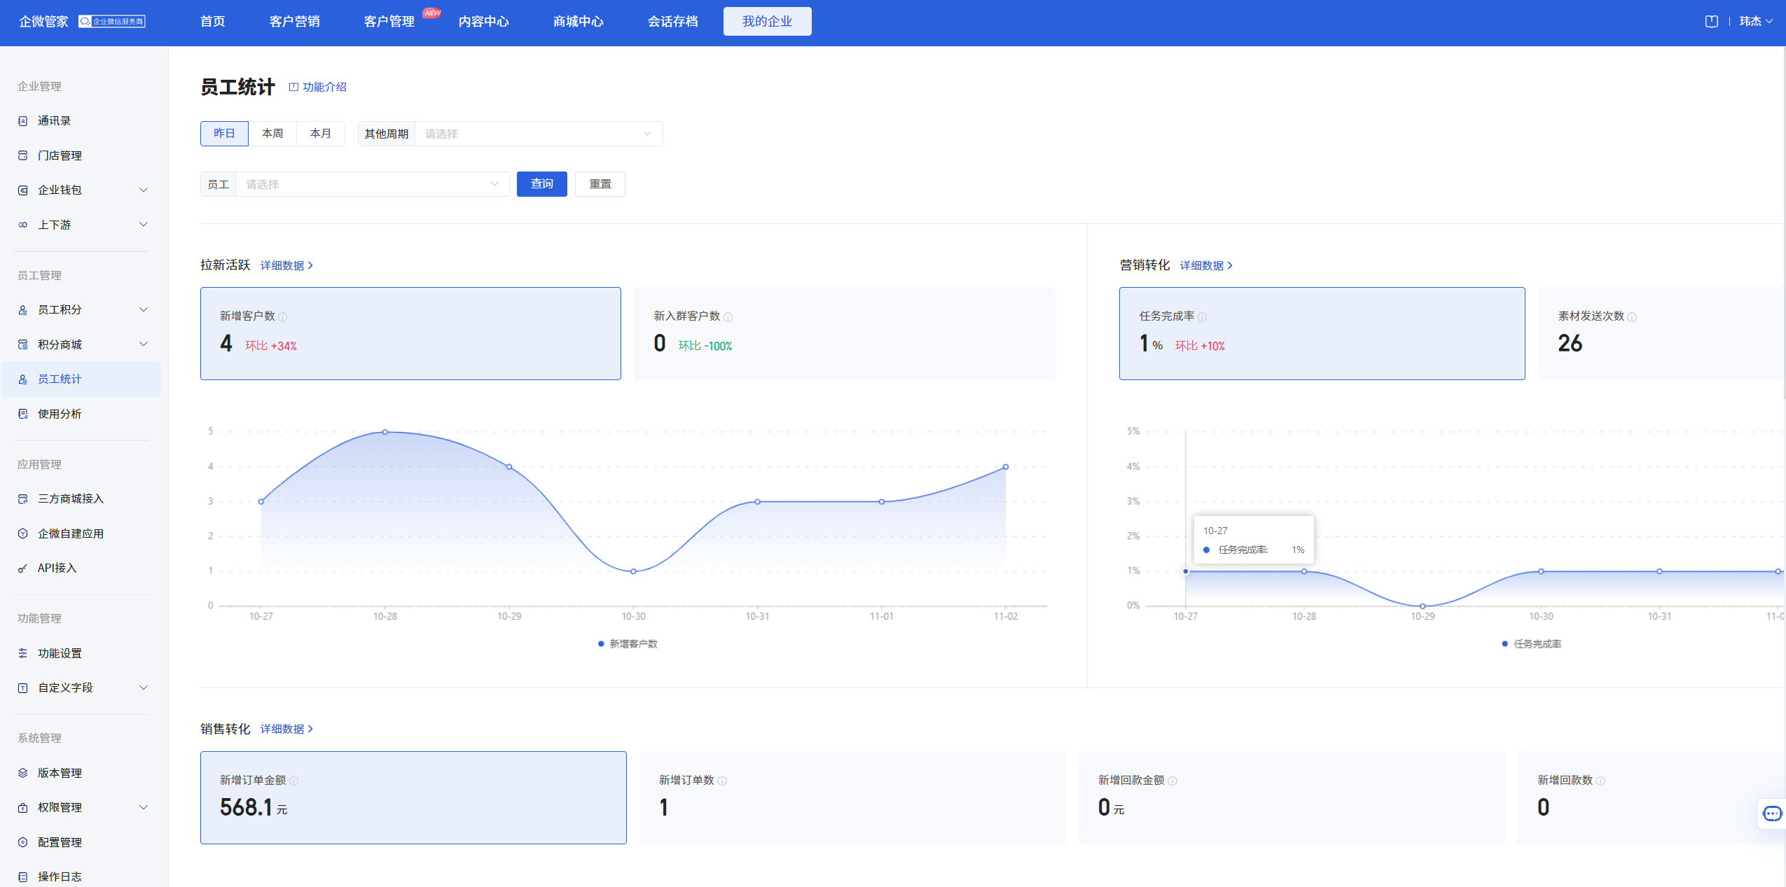Open the 员工 selection dropdown
Screen dimensions: 1786x887
coord(373,184)
